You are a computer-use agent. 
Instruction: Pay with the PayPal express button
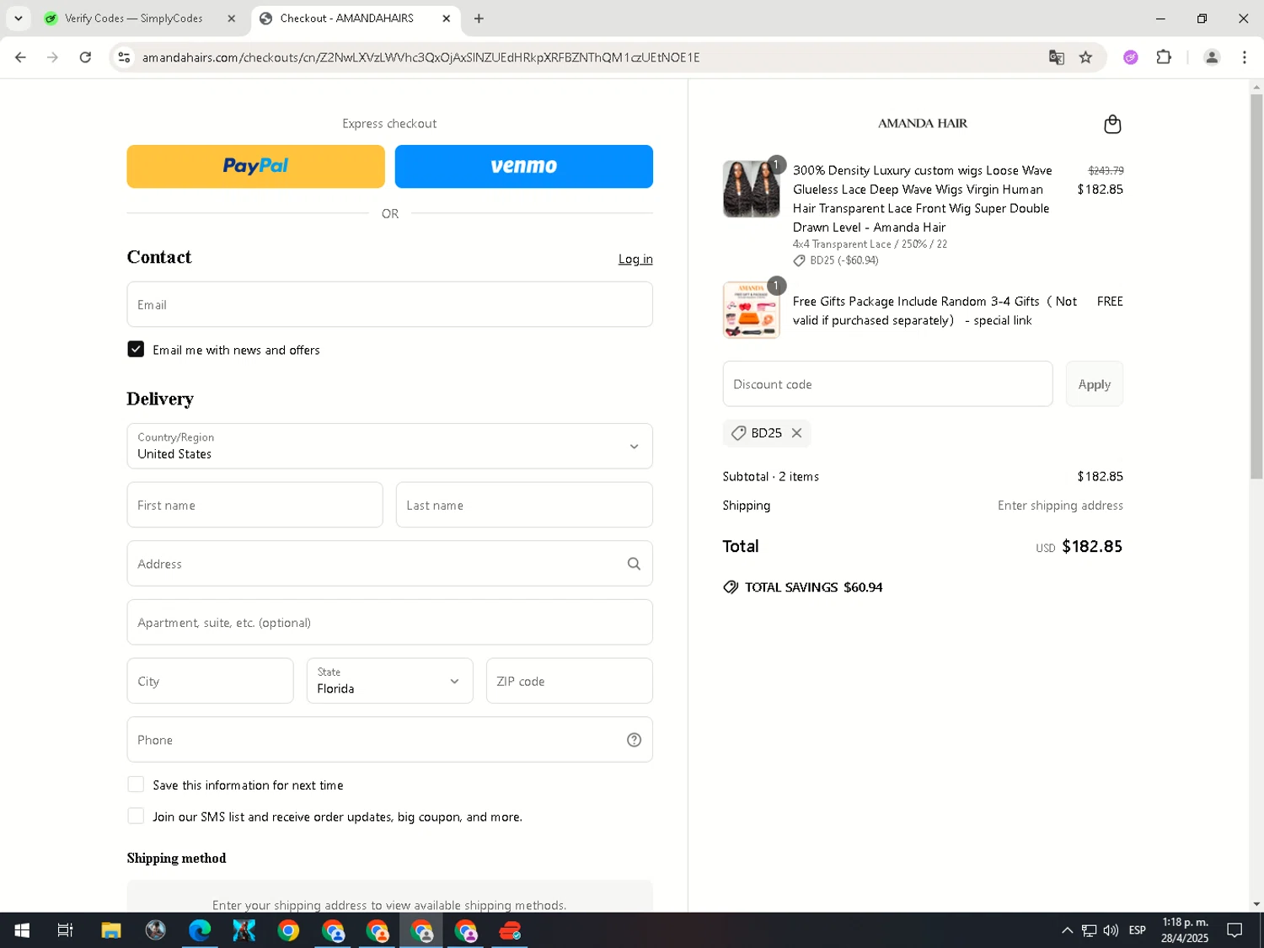[x=255, y=166]
